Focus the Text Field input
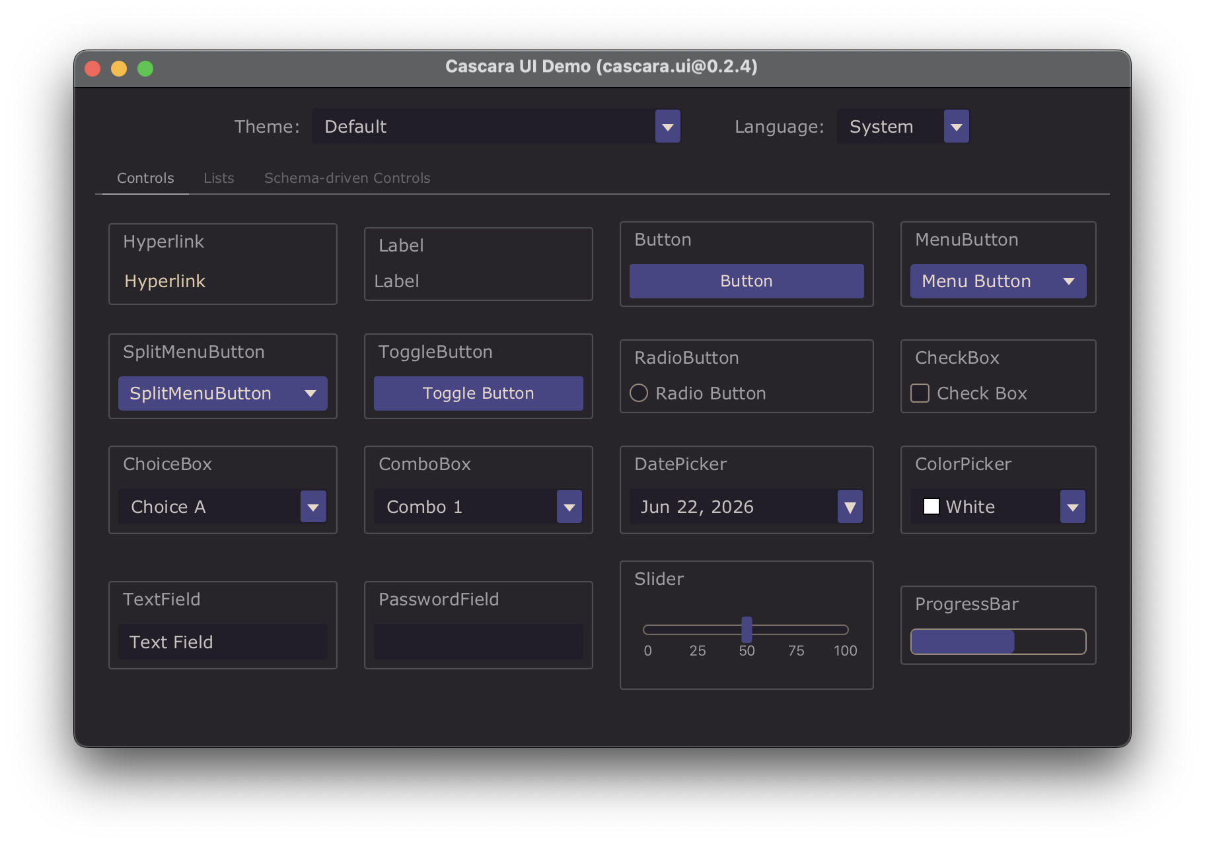The image size is (1205, 845). tap(223, 642)
